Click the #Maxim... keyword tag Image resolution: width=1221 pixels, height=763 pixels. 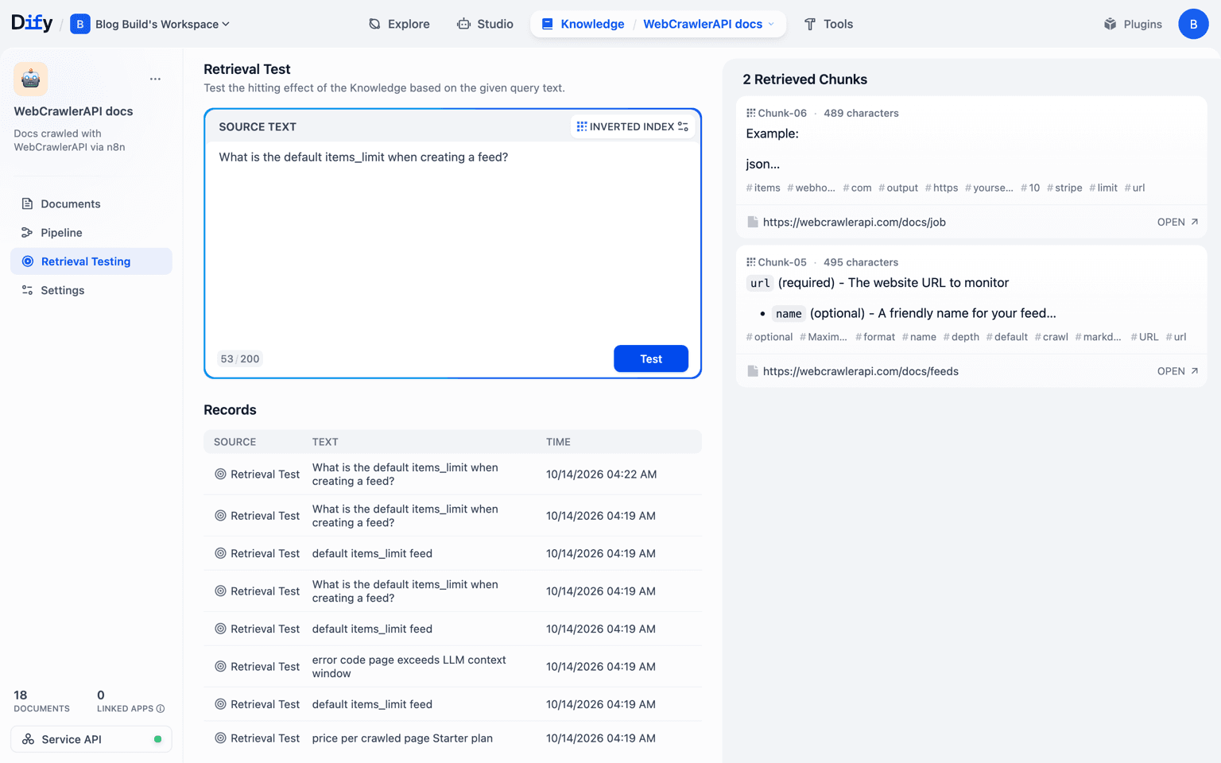coord(824,337)
